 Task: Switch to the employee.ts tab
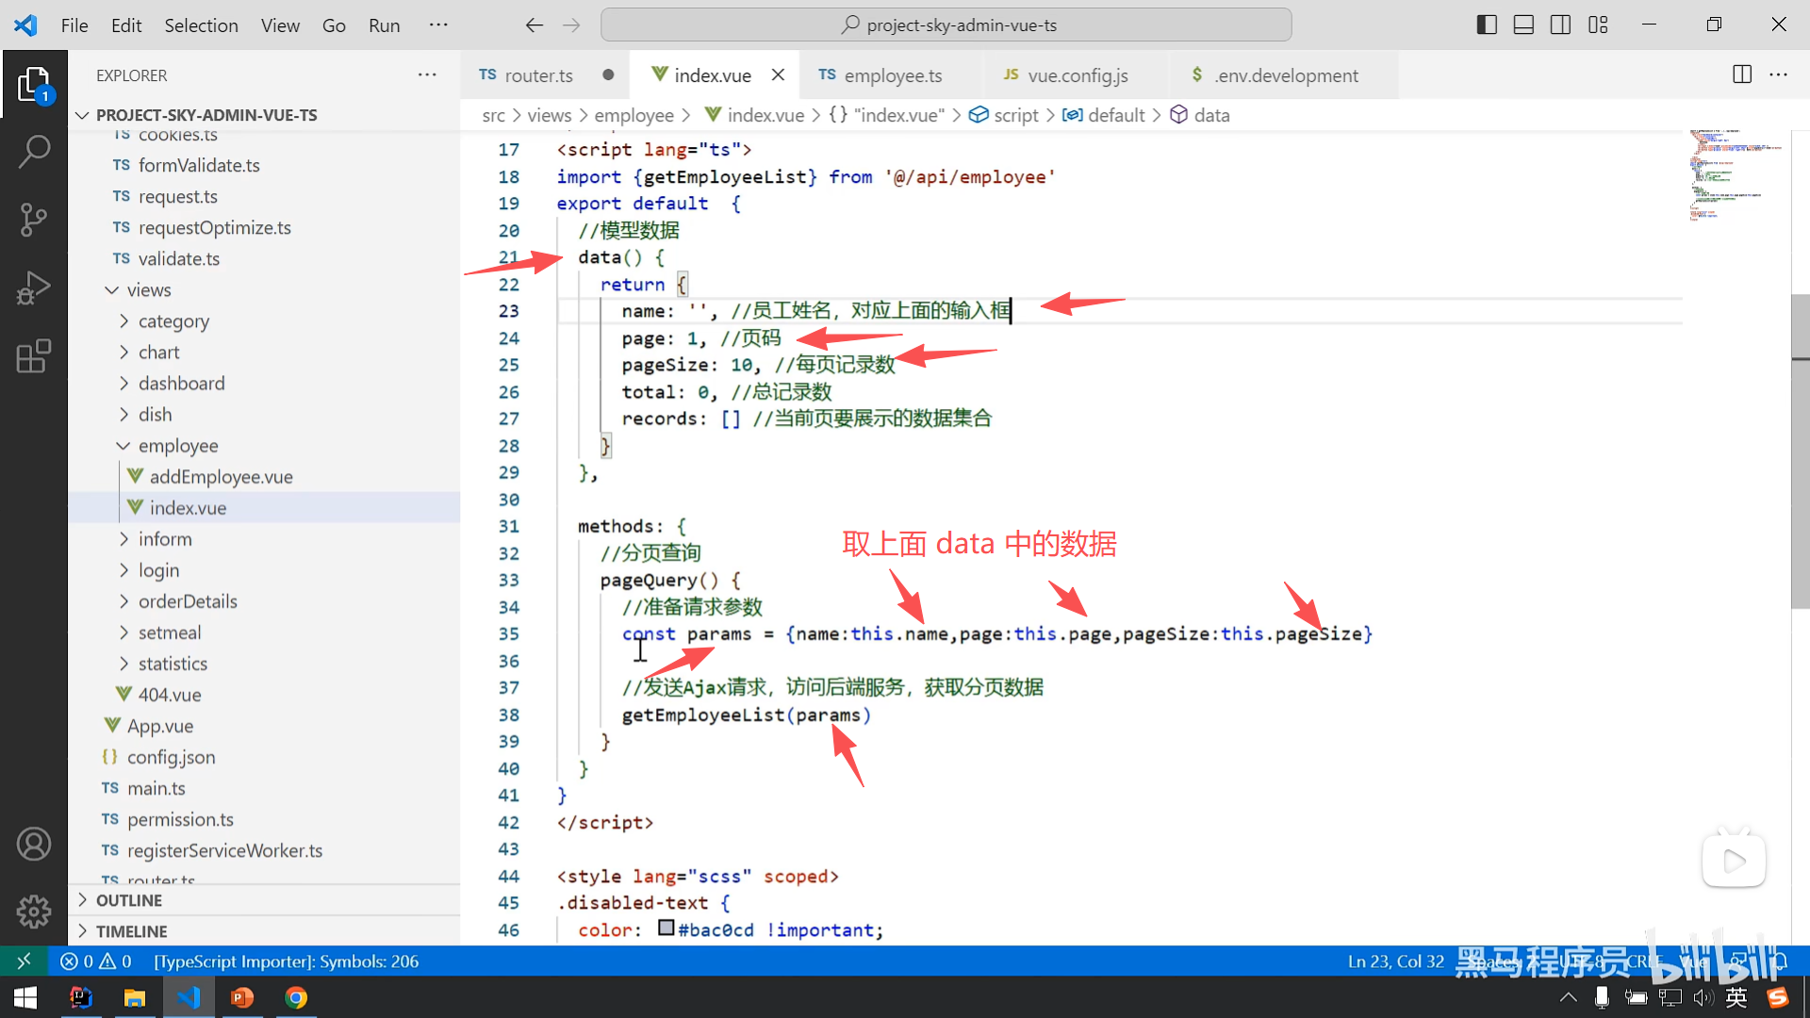tap(892, 75)
